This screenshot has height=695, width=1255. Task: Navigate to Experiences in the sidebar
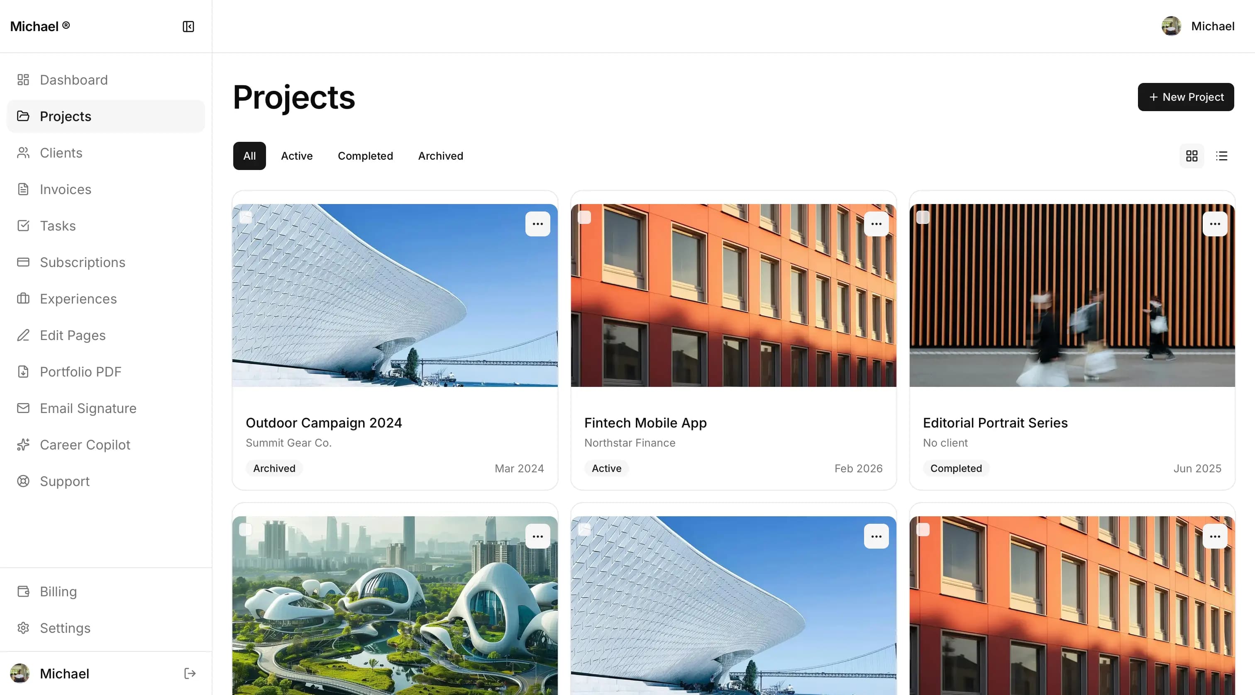(x=106, y=299)
